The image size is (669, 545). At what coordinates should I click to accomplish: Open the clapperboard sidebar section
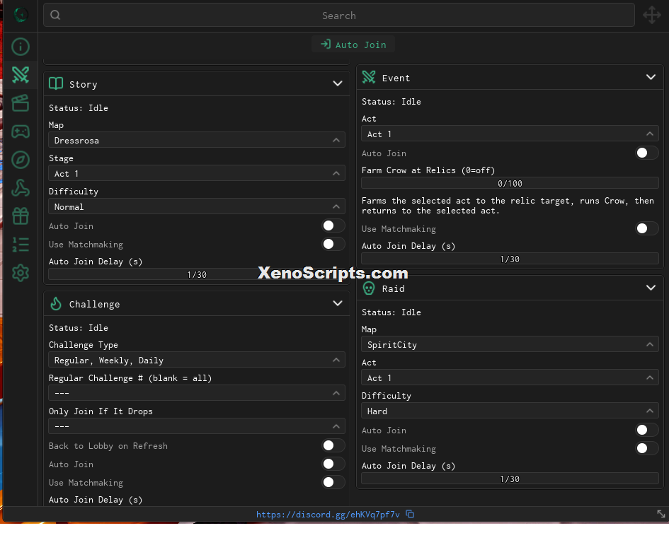tap(20, 102)
